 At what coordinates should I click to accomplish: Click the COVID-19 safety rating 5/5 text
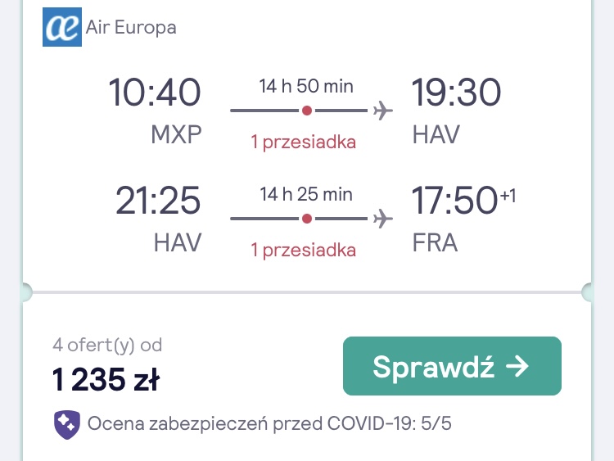[x=269, y=424]
